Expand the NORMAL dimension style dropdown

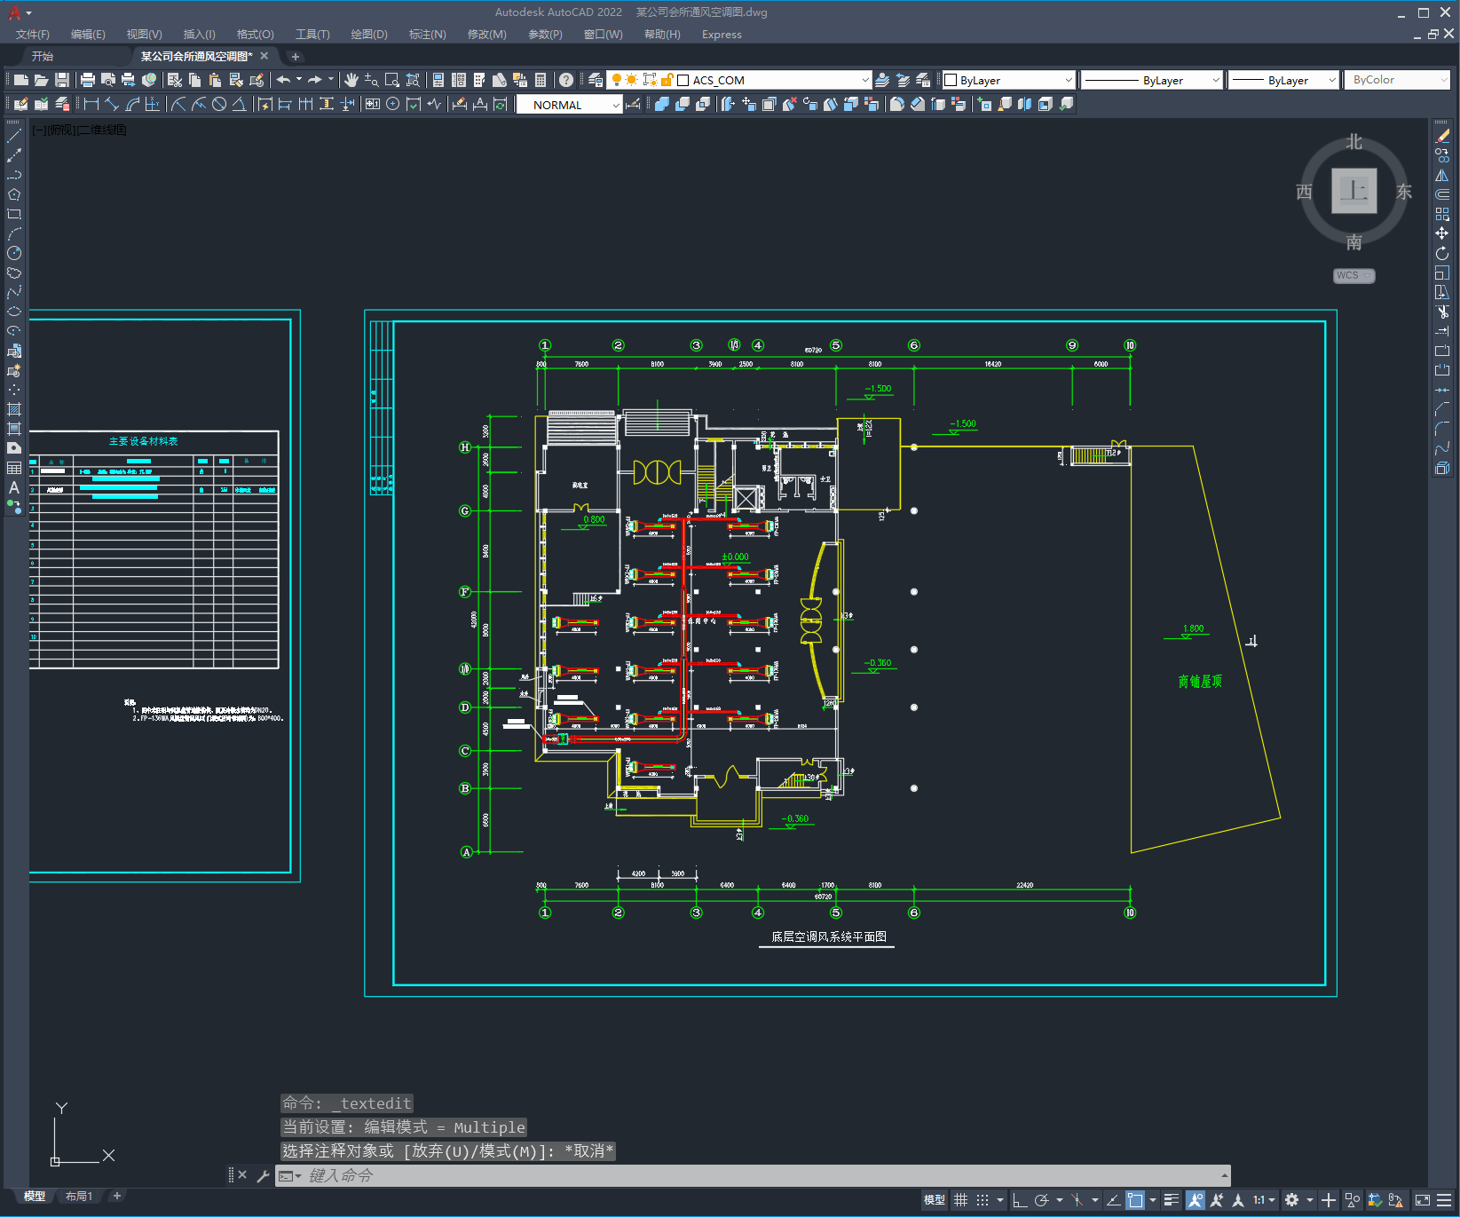point(615,105)
